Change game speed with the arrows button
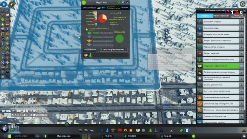 coord(37,136)
